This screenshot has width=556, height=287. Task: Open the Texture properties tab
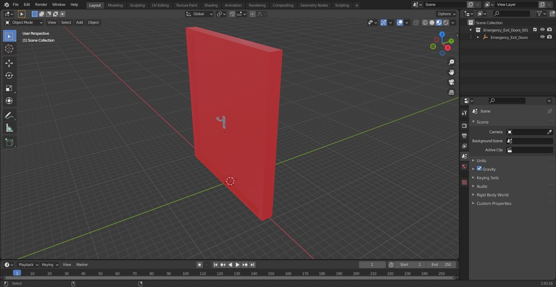pos(464,182)
